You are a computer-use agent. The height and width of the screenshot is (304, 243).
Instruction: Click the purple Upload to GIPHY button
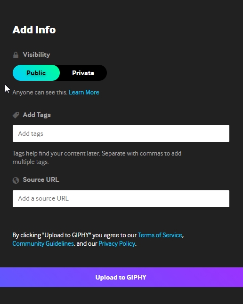pyautogui.click(x=121, y=277)
